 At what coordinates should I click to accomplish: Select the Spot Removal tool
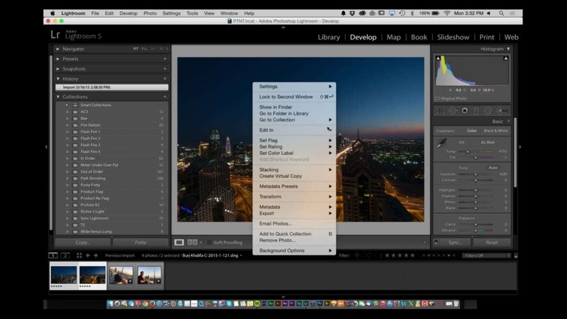click(x=453, y=110)
